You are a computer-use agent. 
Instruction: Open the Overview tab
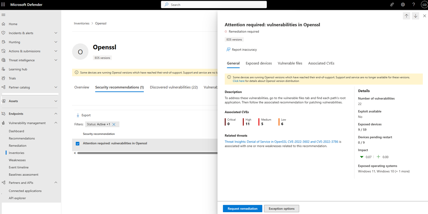[82, 87]
